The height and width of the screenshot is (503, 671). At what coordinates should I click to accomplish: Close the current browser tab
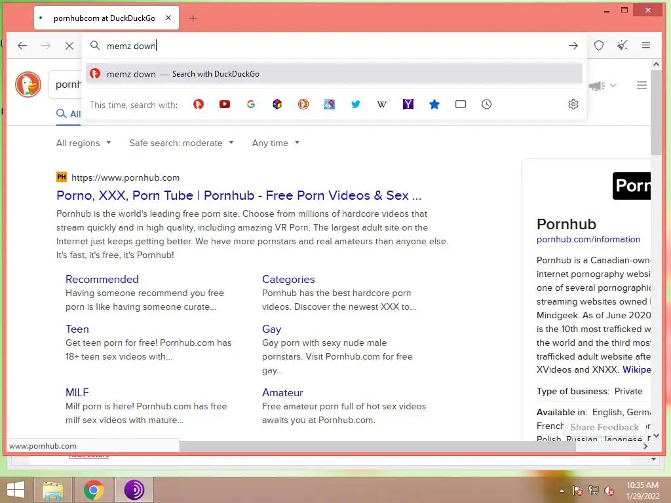coord(168,18)
